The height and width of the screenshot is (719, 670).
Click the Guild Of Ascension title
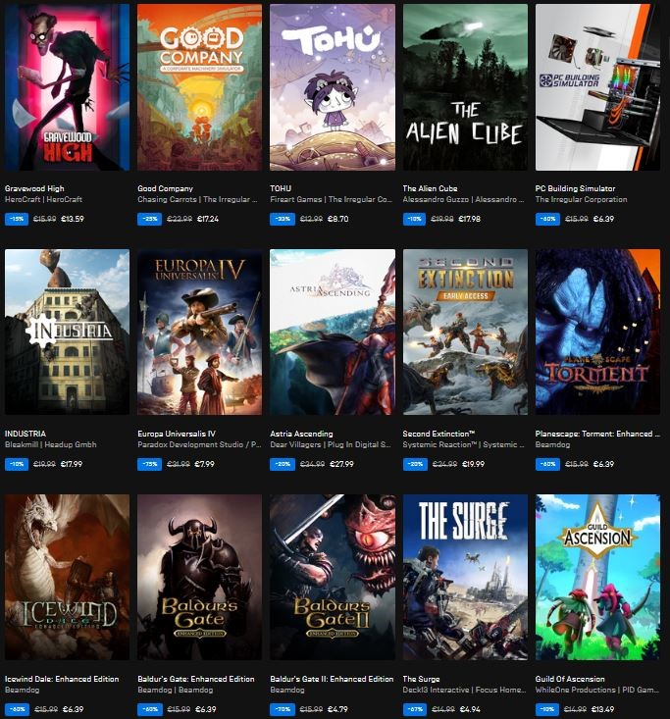point(570,679)
